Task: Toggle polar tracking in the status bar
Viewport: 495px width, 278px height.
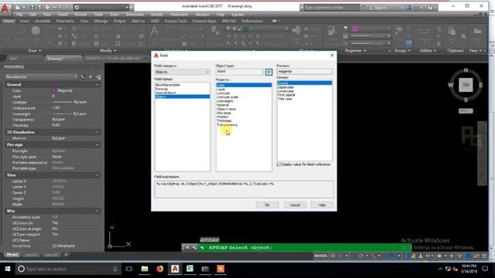Action: [x=361, y=256]
